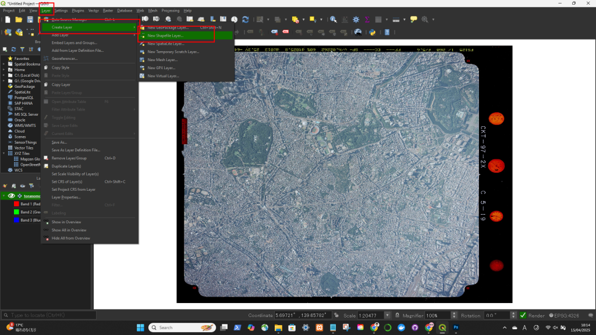The width and height of the screenshot is (596, 335).
Task: Expand the Home folder in Browser
Action: pos(4,70)
